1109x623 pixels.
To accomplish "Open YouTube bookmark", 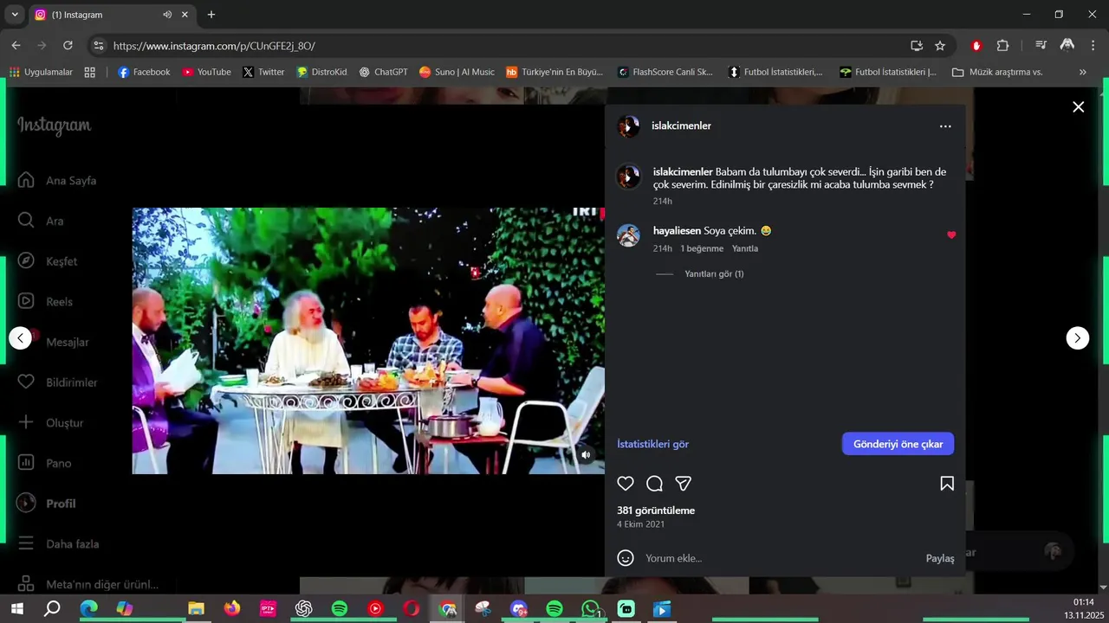I will click(x=206, y=72).
